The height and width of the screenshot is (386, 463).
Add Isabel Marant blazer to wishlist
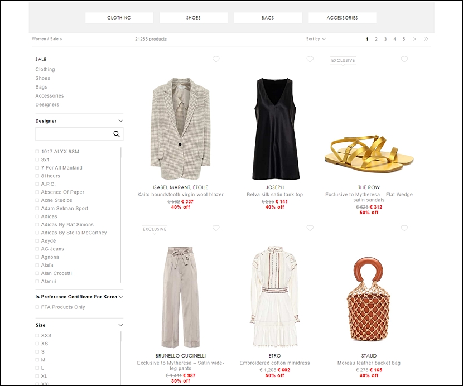216,59
